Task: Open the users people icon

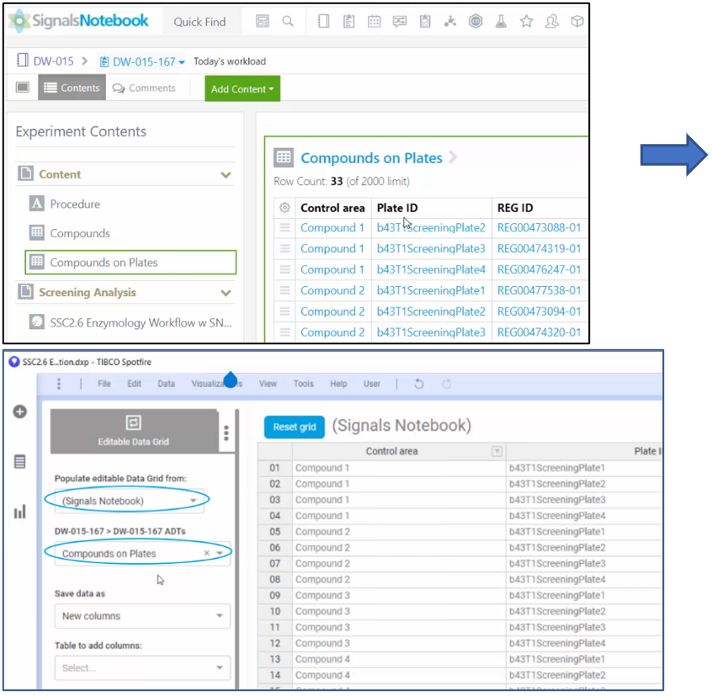Action: 552,21
